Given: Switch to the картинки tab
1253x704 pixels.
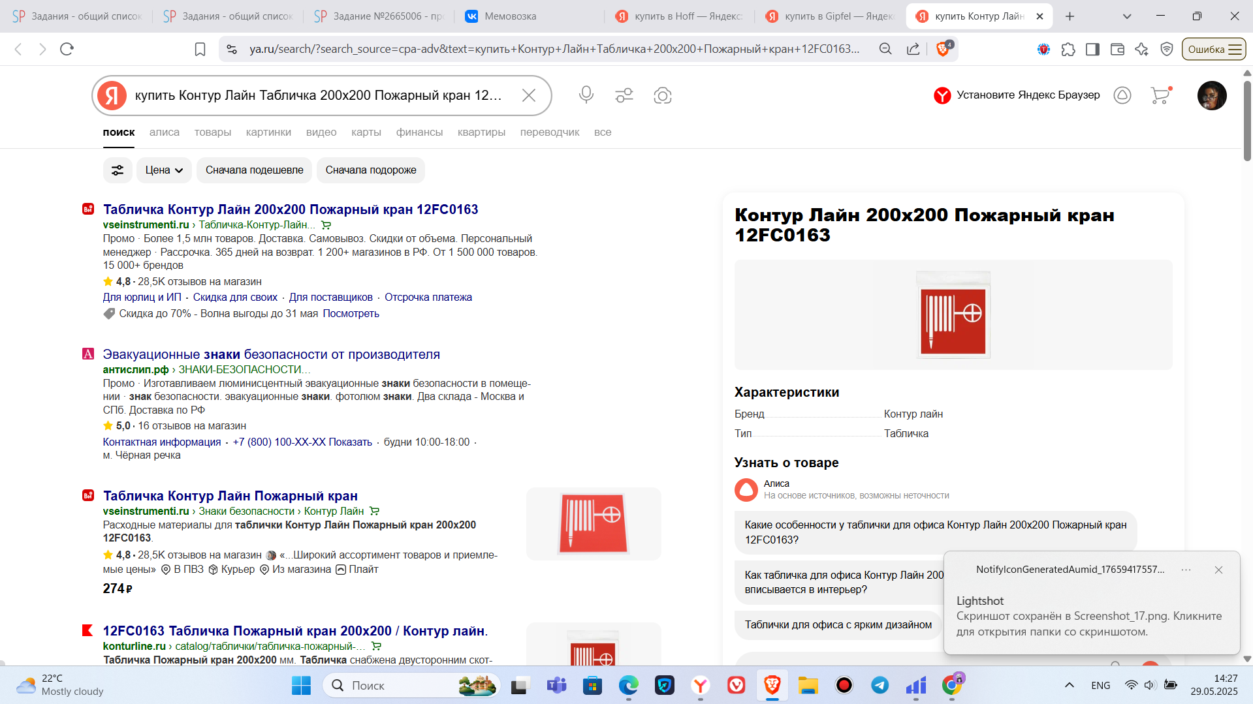Looking at the screenshot, I should [268, 132].
